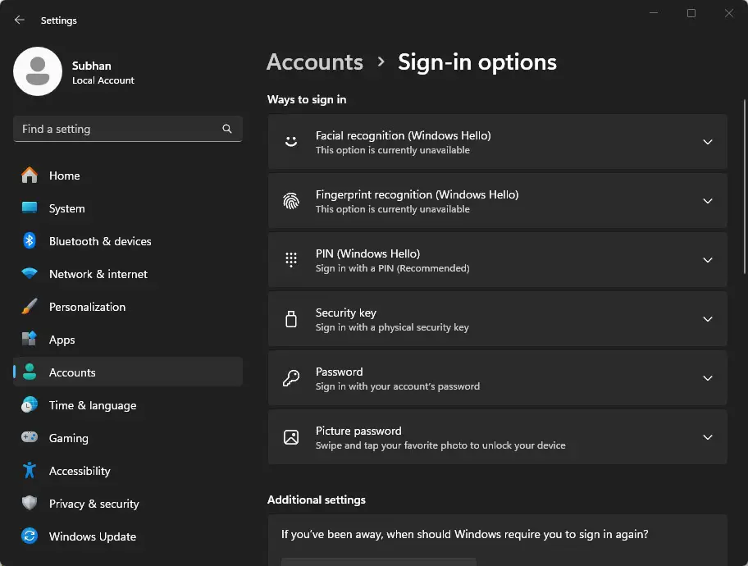Expand Facial recognition chevron
This screenshot has width=748, height=566.
coord(708,142)
